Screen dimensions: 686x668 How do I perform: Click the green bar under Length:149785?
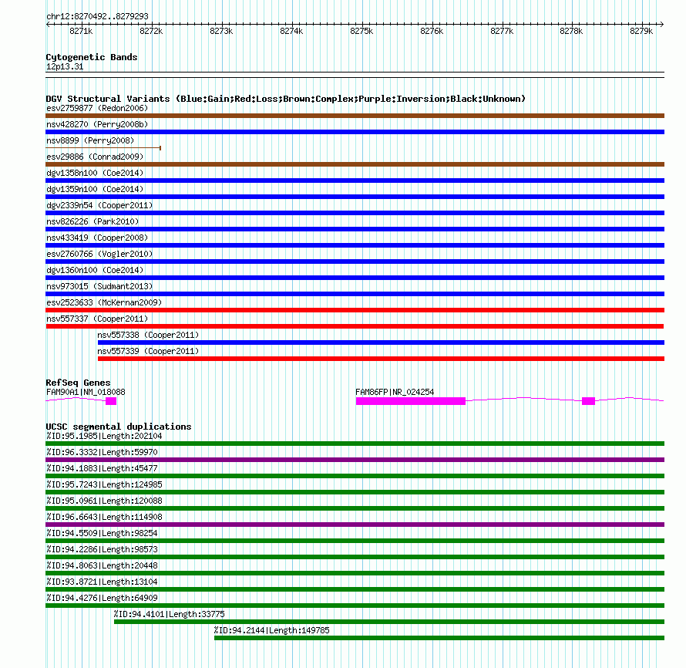(x=439, y=638)
